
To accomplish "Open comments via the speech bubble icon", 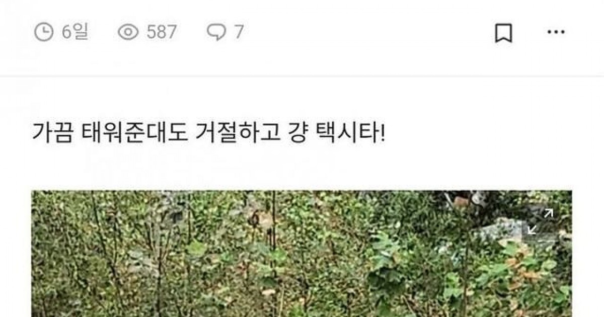I will point(216,33).
